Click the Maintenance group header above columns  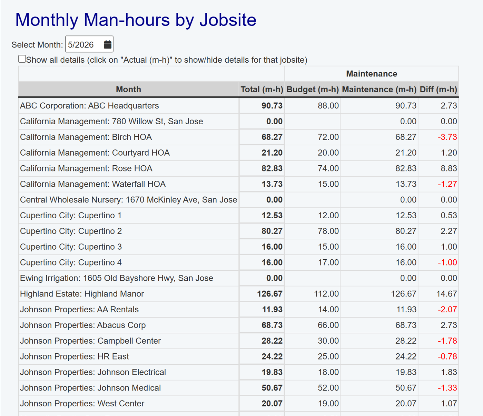tap(372, 74)
